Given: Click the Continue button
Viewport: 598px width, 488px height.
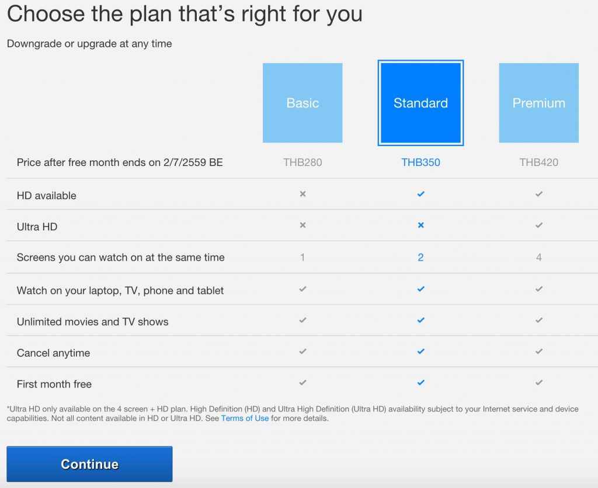Looking at the screenshot, I should tap(89, 464).
